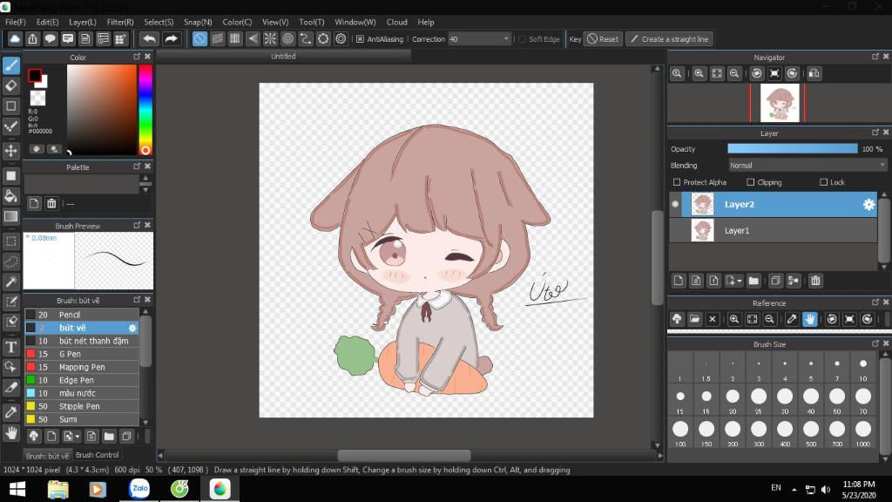
Task: Click the Undo arrow
Action: coord(149,38)
